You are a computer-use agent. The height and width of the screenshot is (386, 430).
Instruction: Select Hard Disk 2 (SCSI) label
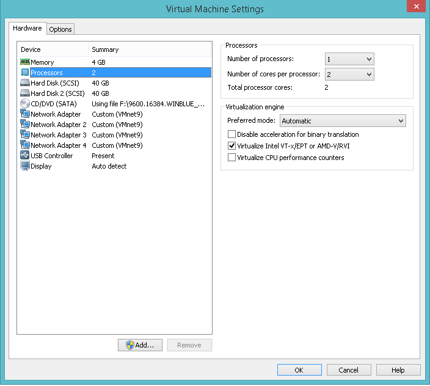click(57, 93)
